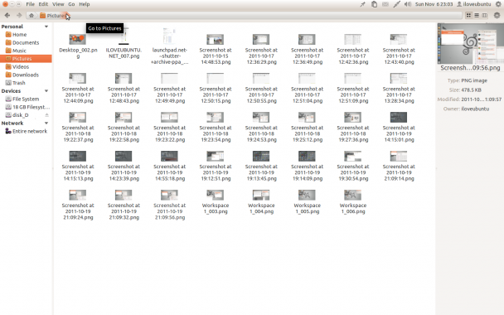Select Workspace 1_003.png file

click(x=216, y=202)
